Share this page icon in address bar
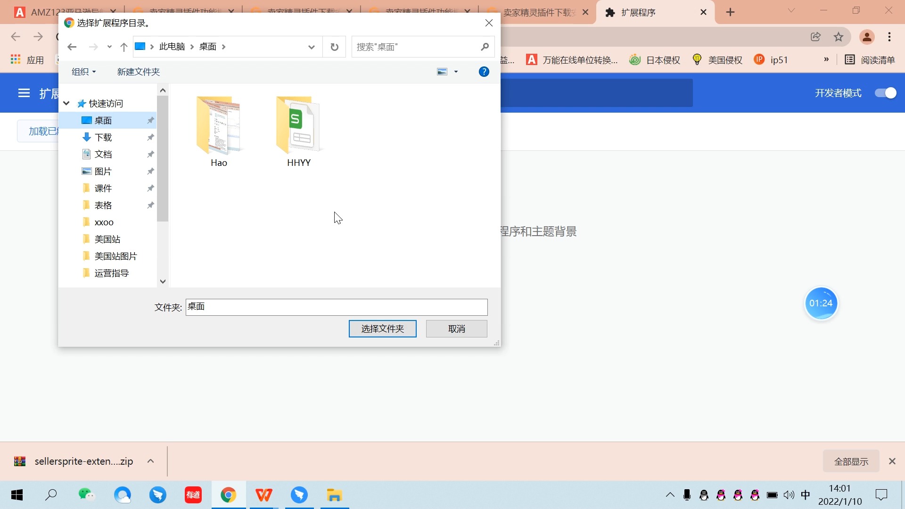 [815, 37]
